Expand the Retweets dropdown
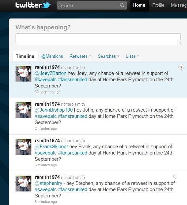Image resolution: width=187 pixels, height=205 pixels. point(80,56)
